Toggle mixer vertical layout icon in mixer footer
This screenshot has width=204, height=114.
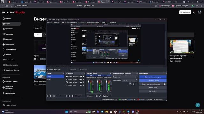point(97,96)
